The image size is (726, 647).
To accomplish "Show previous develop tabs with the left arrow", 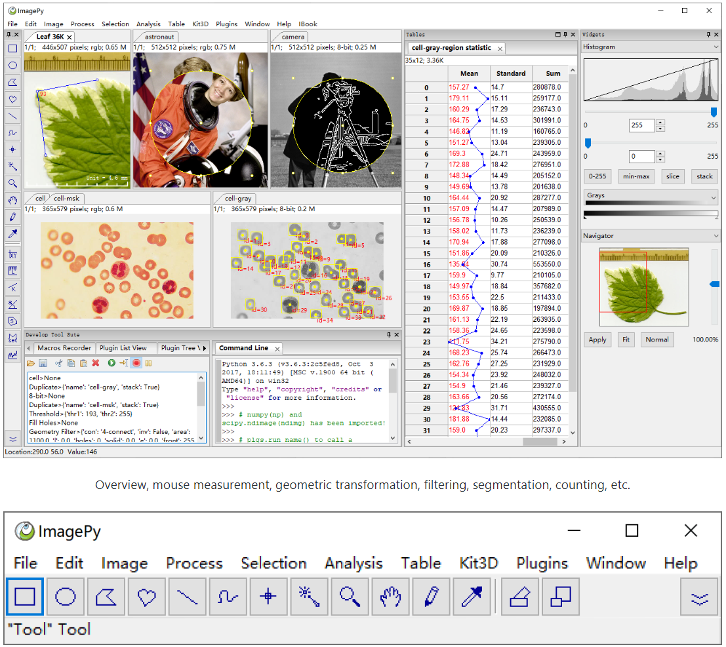I will click(29, 348).
